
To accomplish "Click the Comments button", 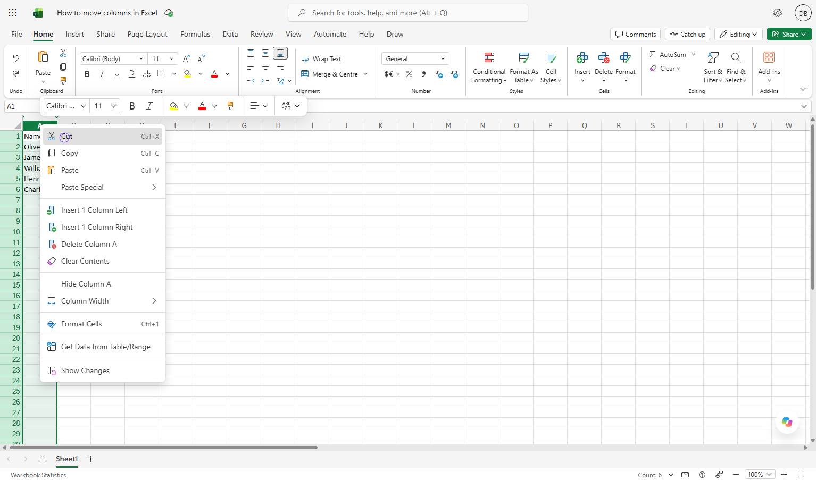I will (636, 34).
